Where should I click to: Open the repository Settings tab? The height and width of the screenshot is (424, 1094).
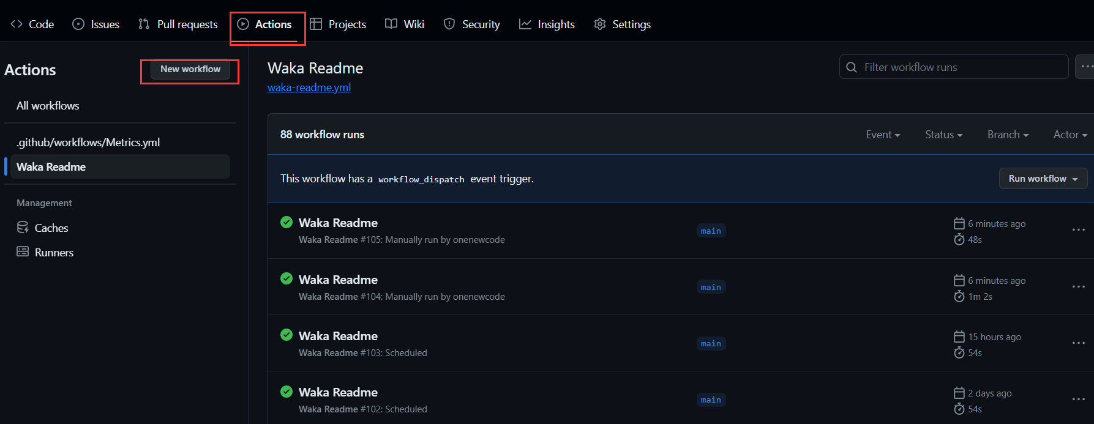pyautogui.click(x=622, y=24)
